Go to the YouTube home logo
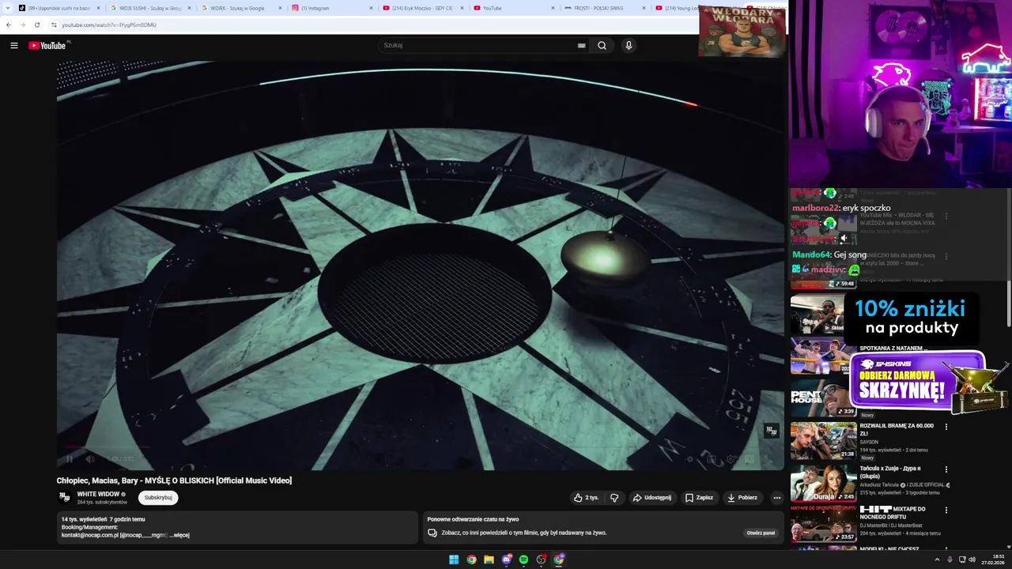Screen dimensions: 1012x569 (x=49, y=46)
